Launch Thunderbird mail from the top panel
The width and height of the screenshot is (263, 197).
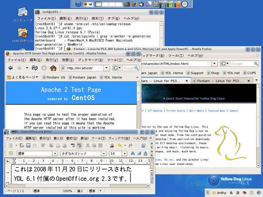tap(141, 4)
